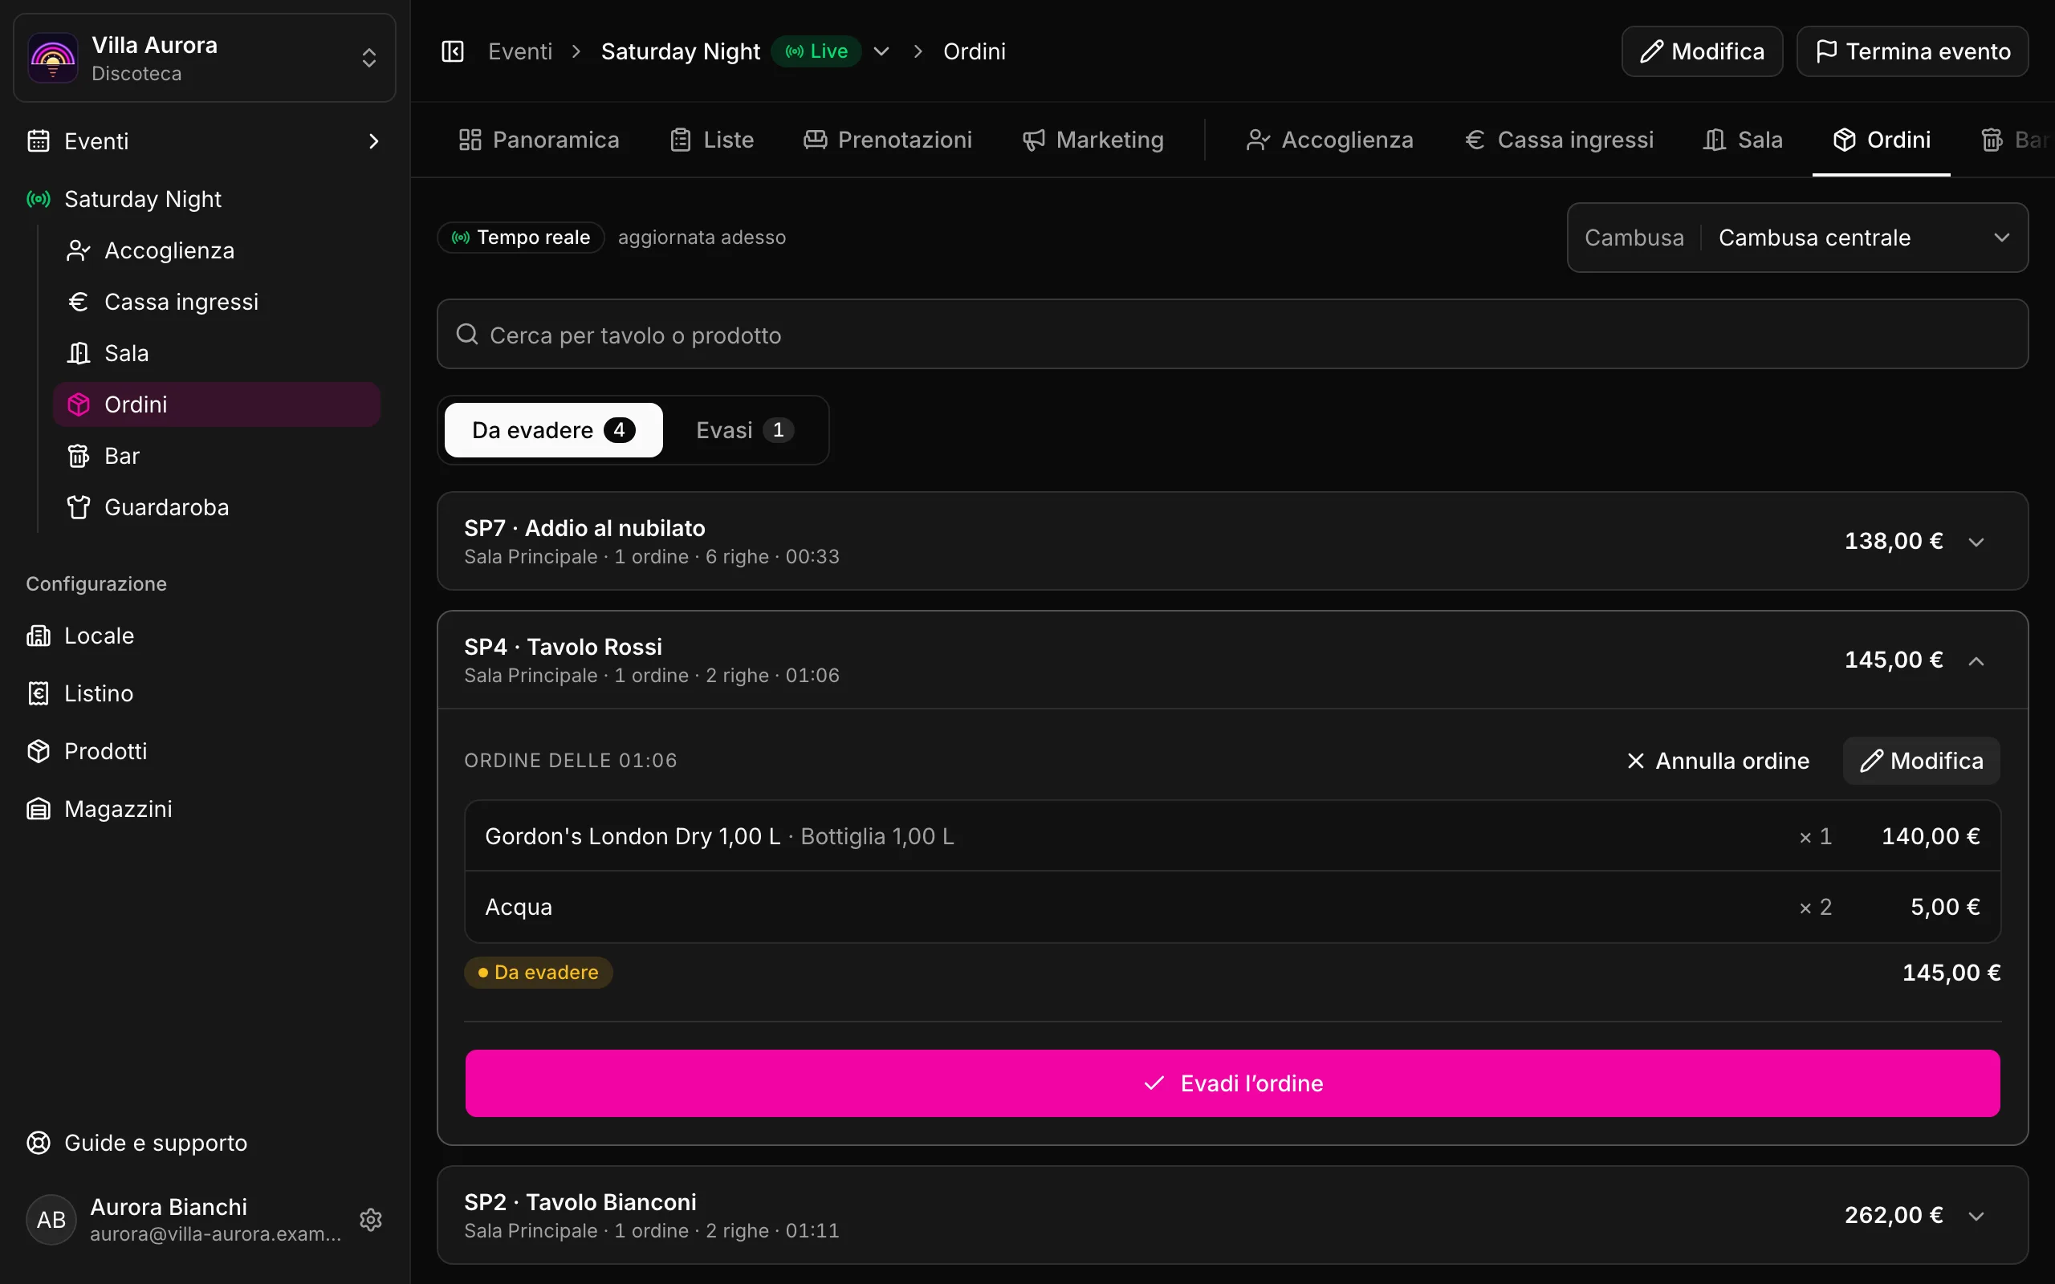This screenshot has width=2055, height=1284.
Task: Switch to the Liste tab
Action: click(711, 140)
